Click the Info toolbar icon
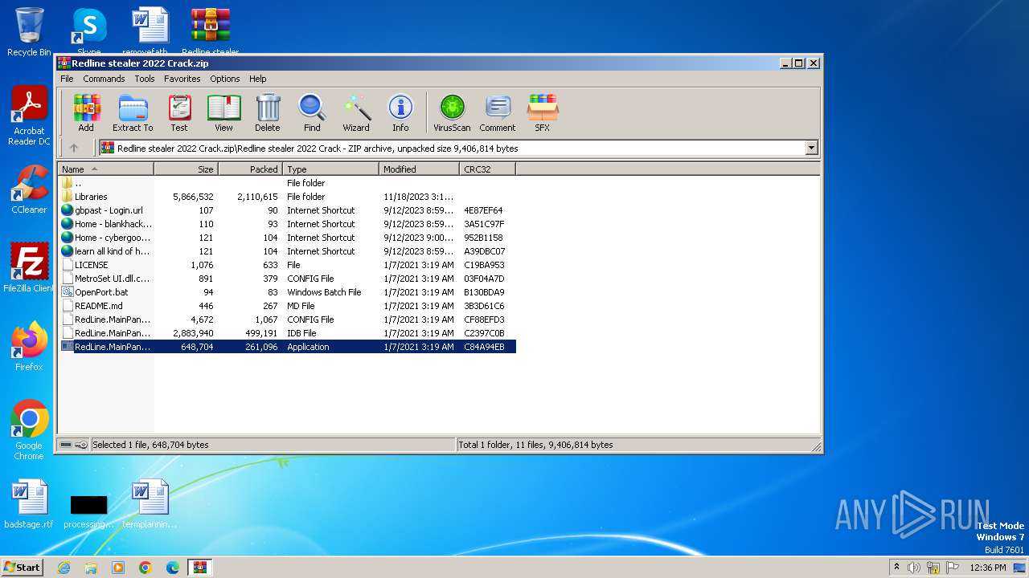This screenshot has width=1029, height=578. pos(400,112)
